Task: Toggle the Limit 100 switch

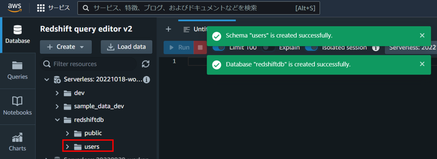Action: coord(219,48)
